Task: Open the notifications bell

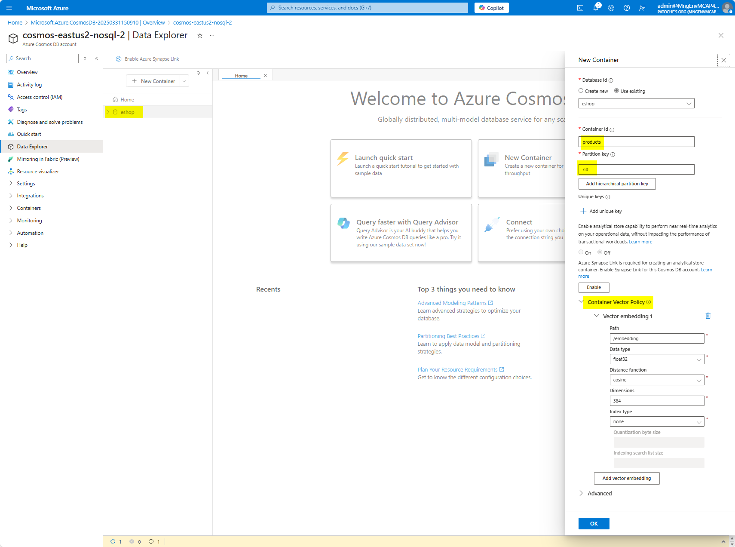Action: (596, 8)
